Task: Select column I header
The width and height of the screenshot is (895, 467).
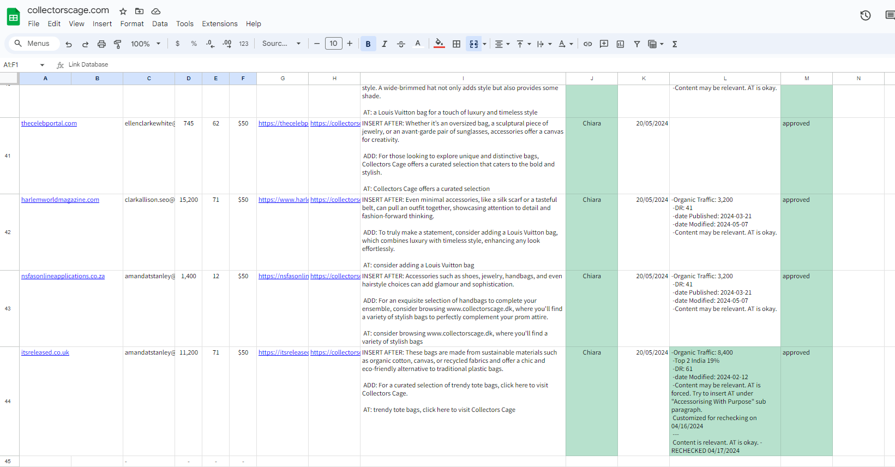Action: 463,79
